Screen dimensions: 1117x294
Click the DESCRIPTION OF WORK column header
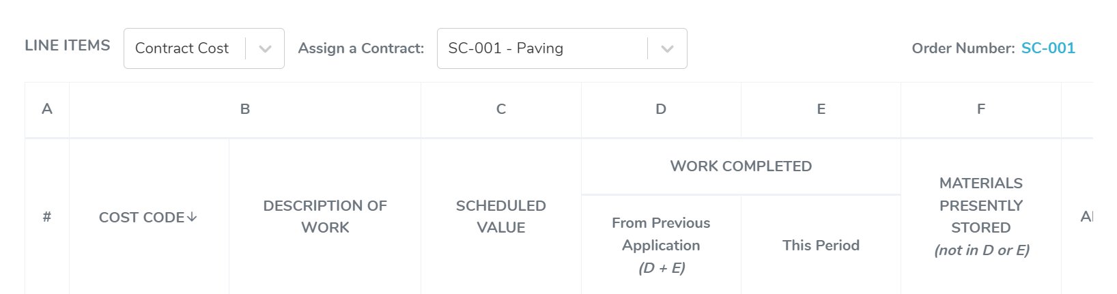click(x=325, y=216)
